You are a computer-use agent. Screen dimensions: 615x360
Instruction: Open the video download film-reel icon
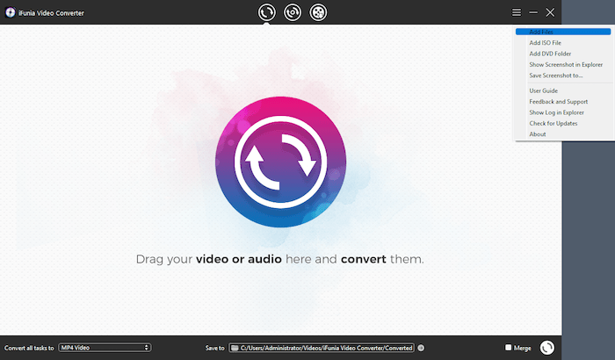318,12
